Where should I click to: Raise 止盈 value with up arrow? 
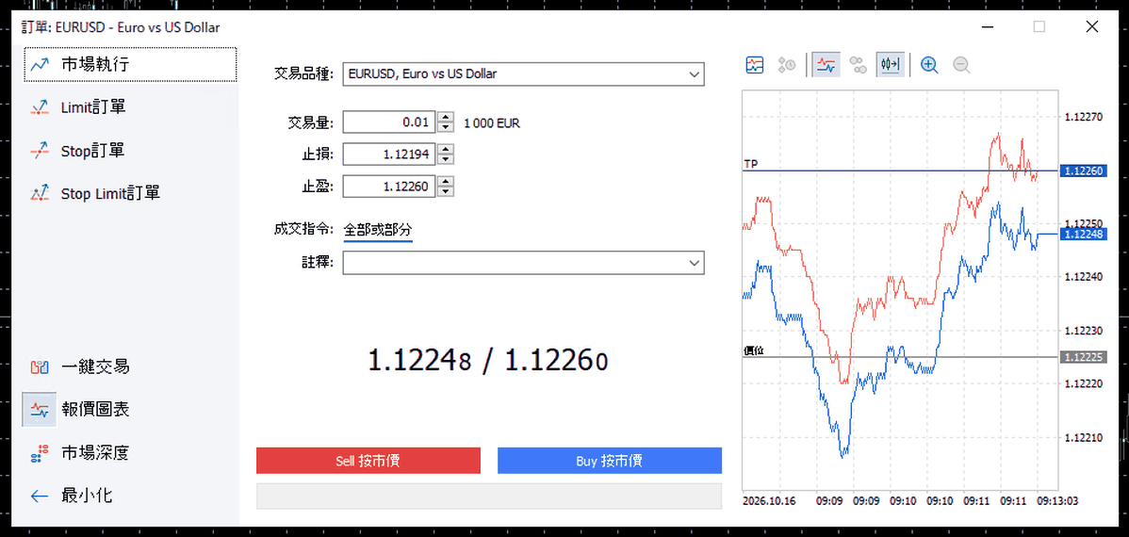[447, 182]
